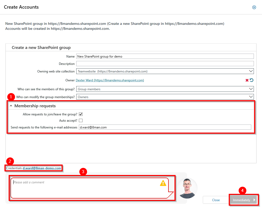Viewport: 262px width, 209px height.
Task: Click the user avatar photo
Action: coord(187,188)
